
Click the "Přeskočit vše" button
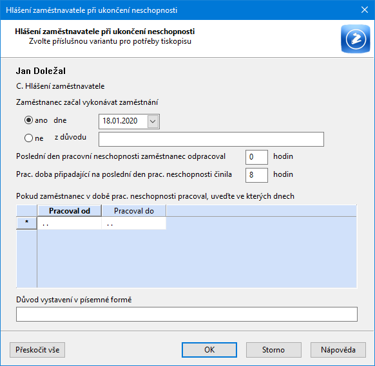click(x=37, y=350)
